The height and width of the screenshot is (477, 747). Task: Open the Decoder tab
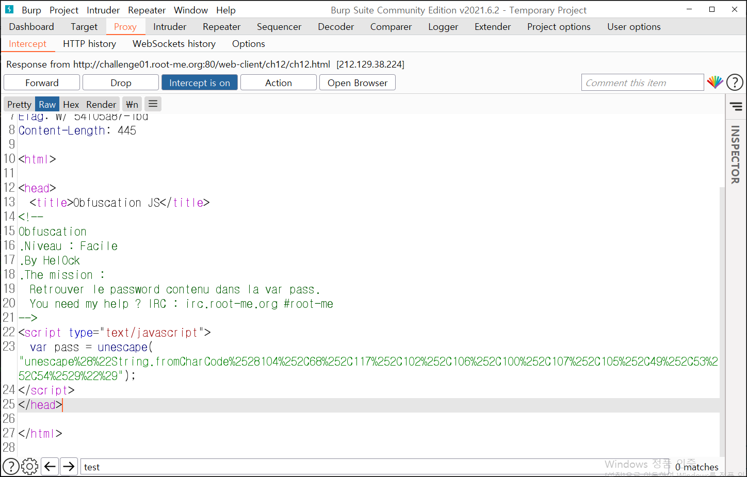click(336, 27)
